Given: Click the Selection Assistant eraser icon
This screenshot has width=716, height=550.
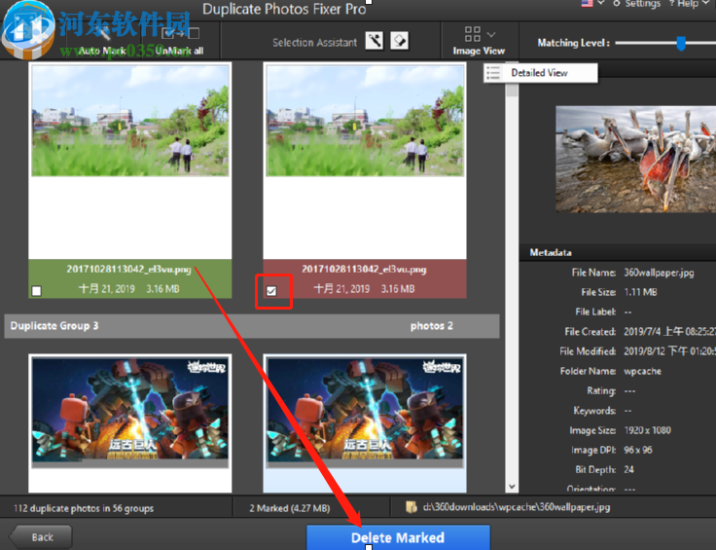Looking at the screenshot, I should click(x=400, y=41).
